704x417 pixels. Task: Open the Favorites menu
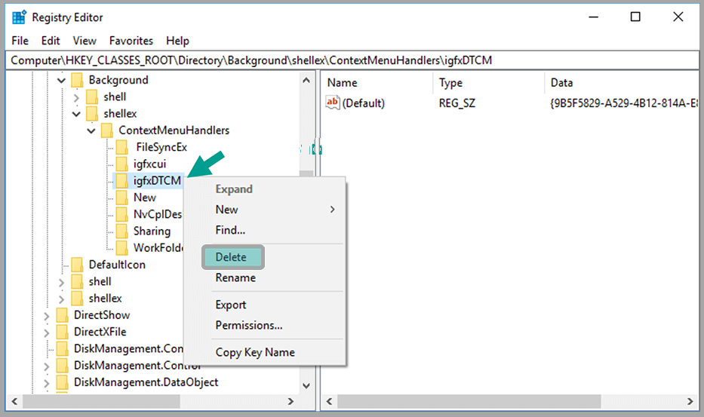tap(131, 41)
